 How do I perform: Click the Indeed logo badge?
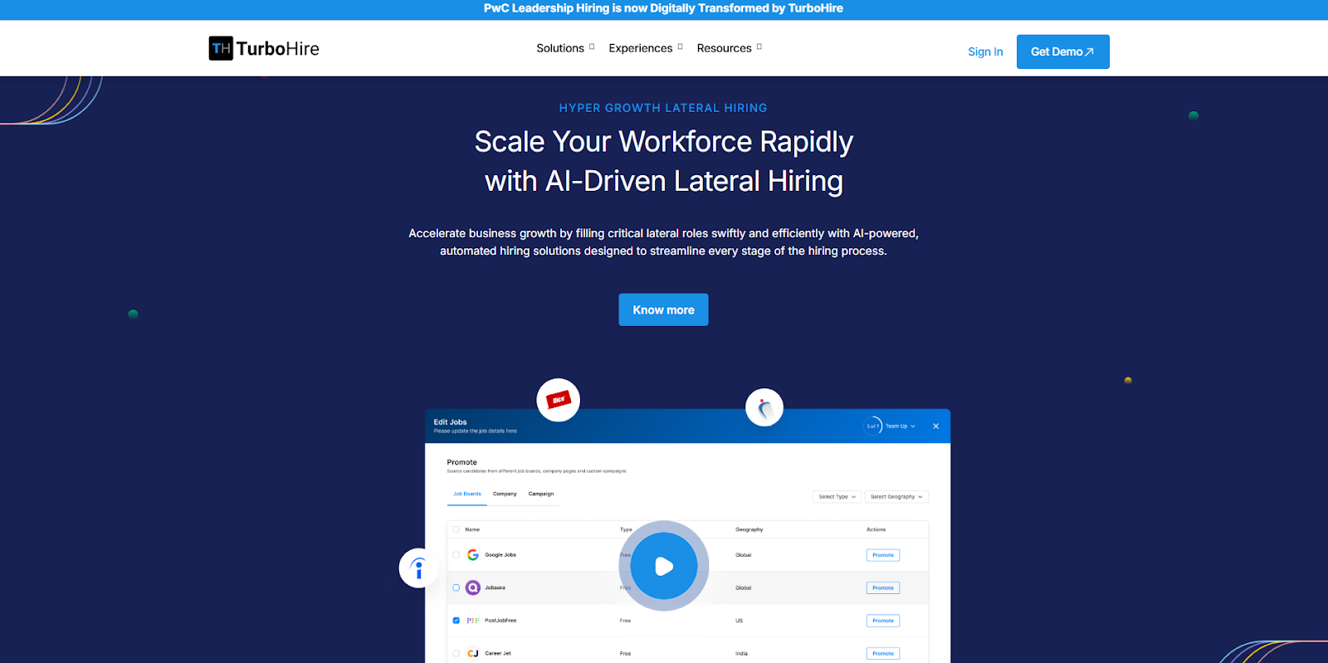coord(418,568)
